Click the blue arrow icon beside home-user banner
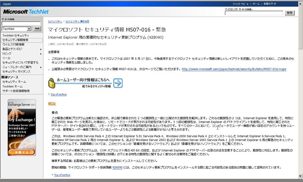 pyautogui.click(x=118, y=83)
